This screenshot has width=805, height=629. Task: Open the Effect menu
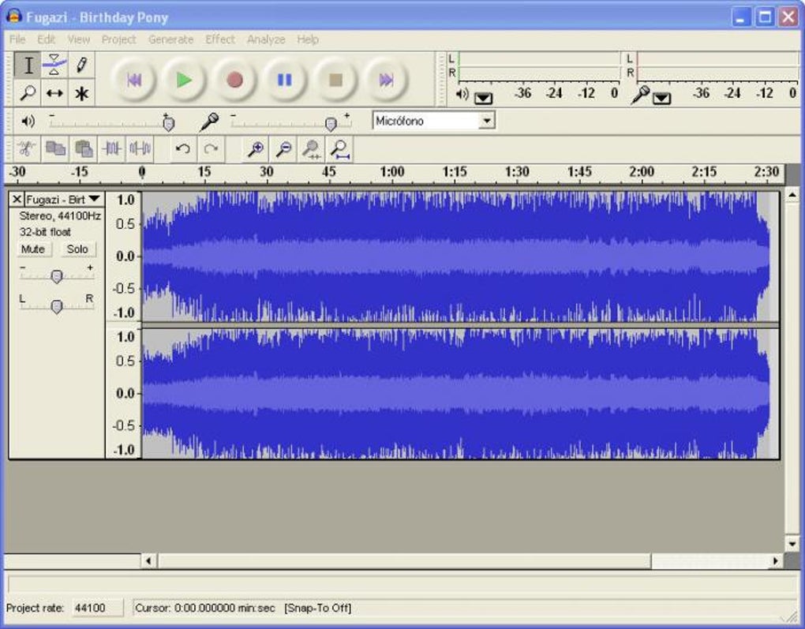(x=220, y=39)
